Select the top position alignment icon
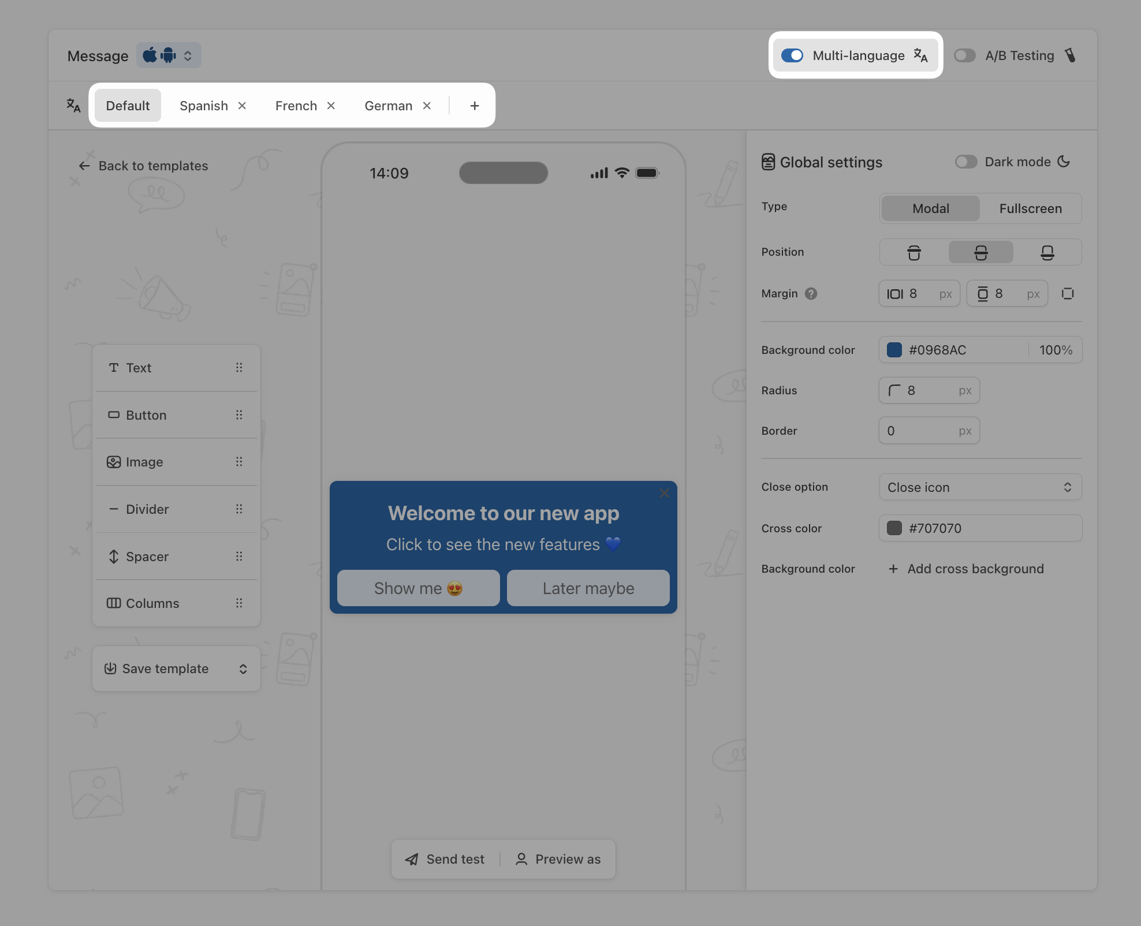This screenshot has height=926, width=1141. [914, 253]
